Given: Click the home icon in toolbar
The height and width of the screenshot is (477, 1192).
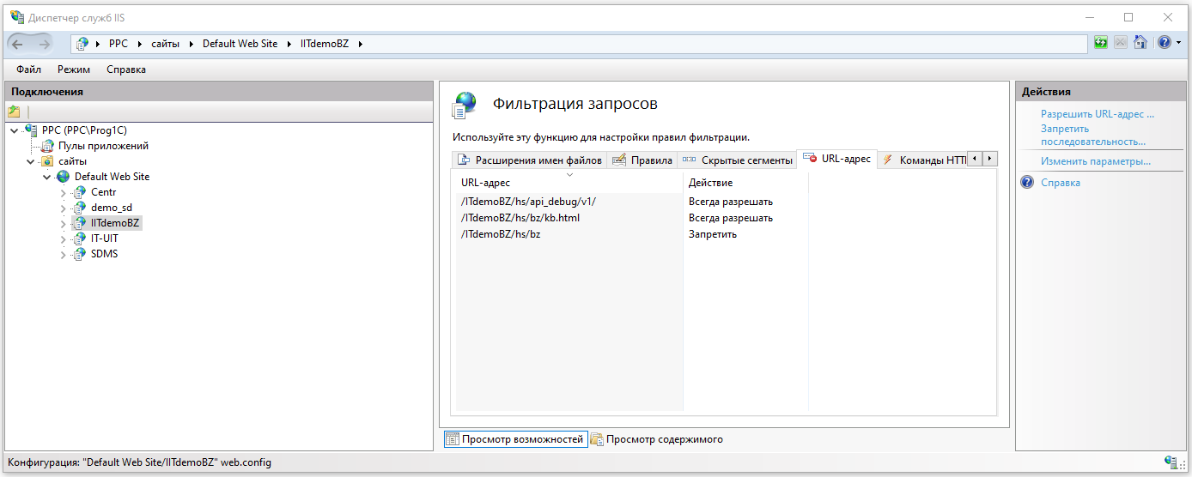Looking at the screenshot, I should click(1140, 42).
